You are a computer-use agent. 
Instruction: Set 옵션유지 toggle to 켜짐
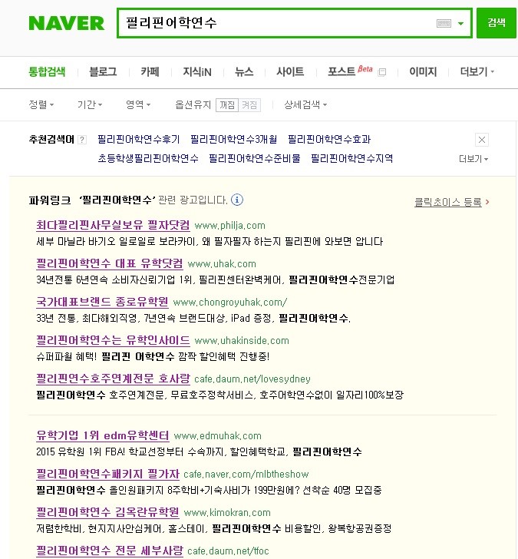249,104
